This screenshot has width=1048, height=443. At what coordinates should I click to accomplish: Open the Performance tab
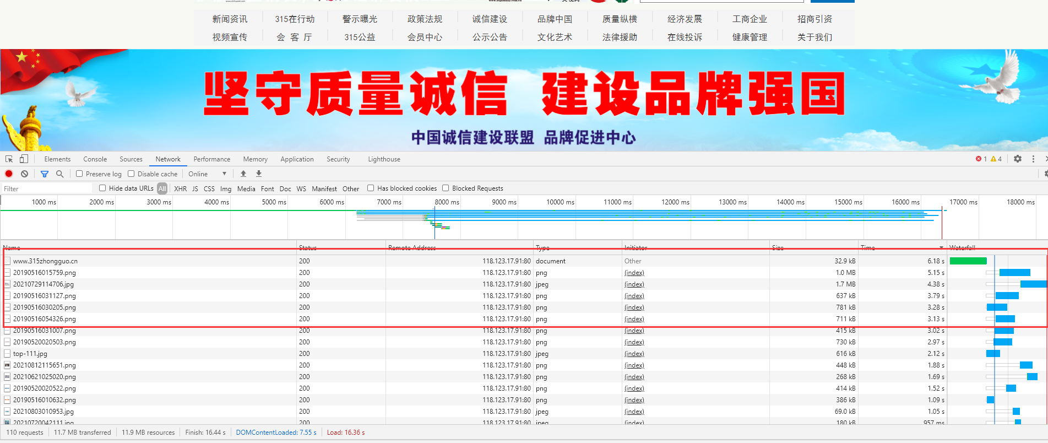211,159
